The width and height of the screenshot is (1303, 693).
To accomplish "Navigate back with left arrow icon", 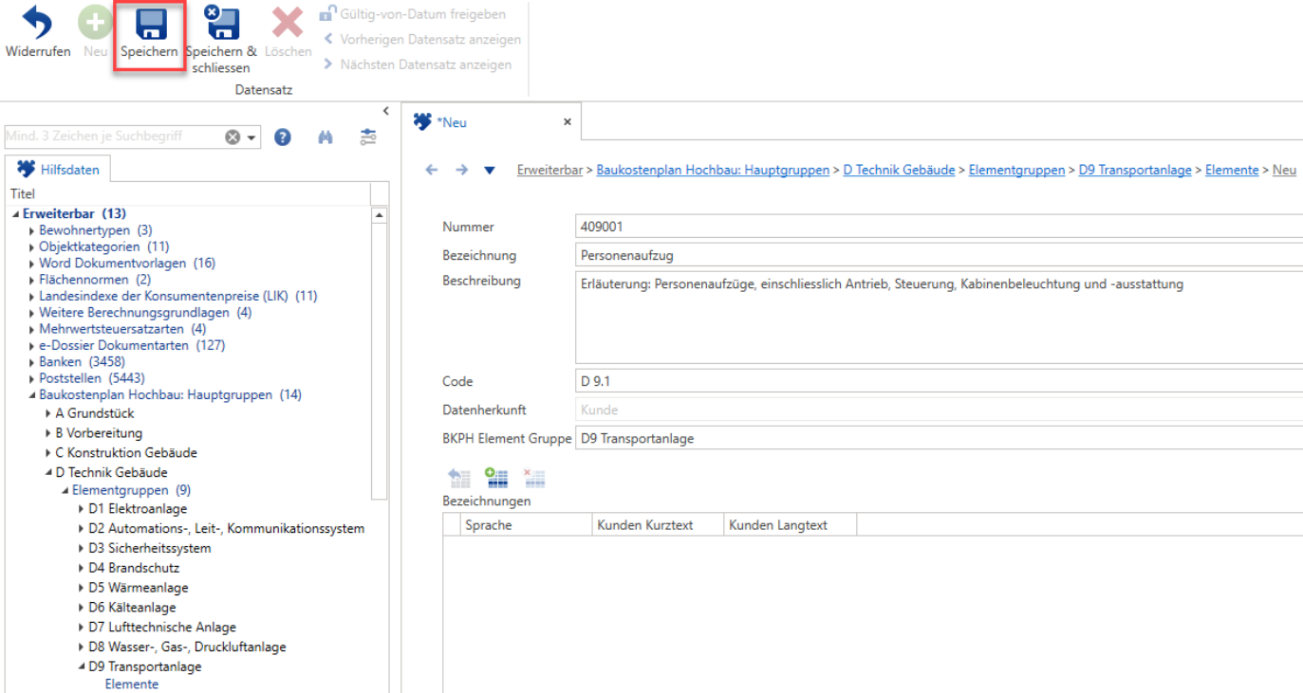I will pyautogui.click(x=432, y=170).
